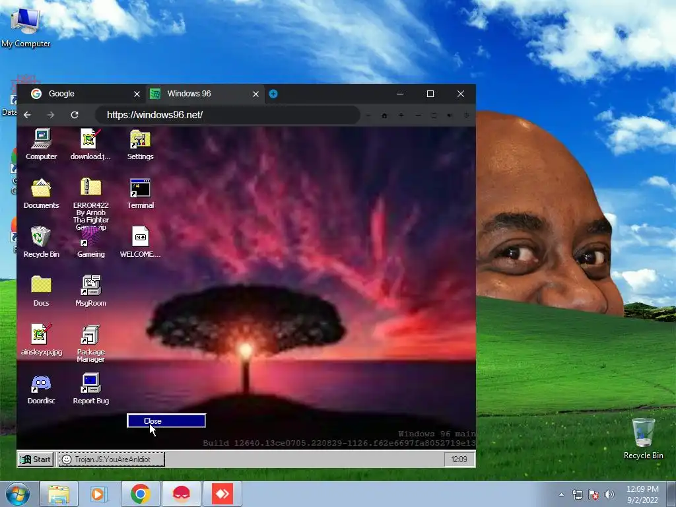676x507 pixels.
Task: Open Google Chrome from taskbar
Action: (140, 494)
